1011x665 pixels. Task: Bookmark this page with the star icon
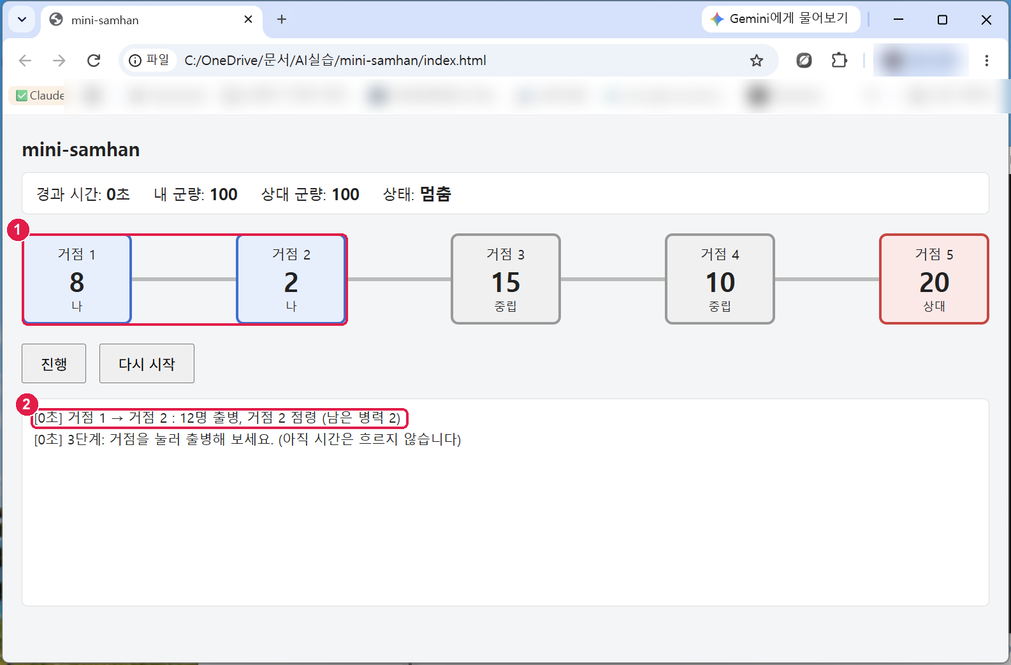click(757, 61)
